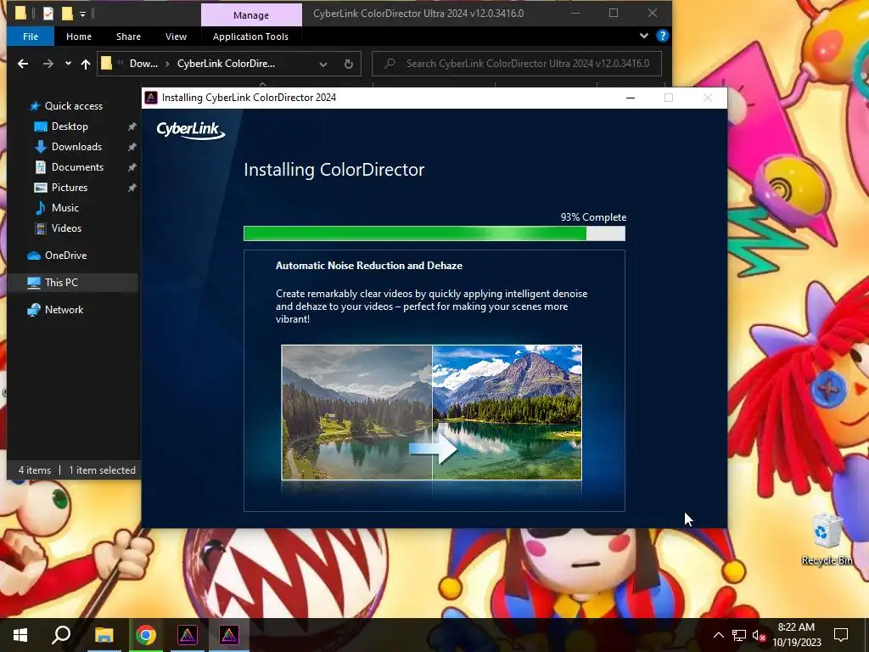869x652 pixels.
Task: Click the Automatic Noise Reduction and Dehaze heading
Action: 369,266
